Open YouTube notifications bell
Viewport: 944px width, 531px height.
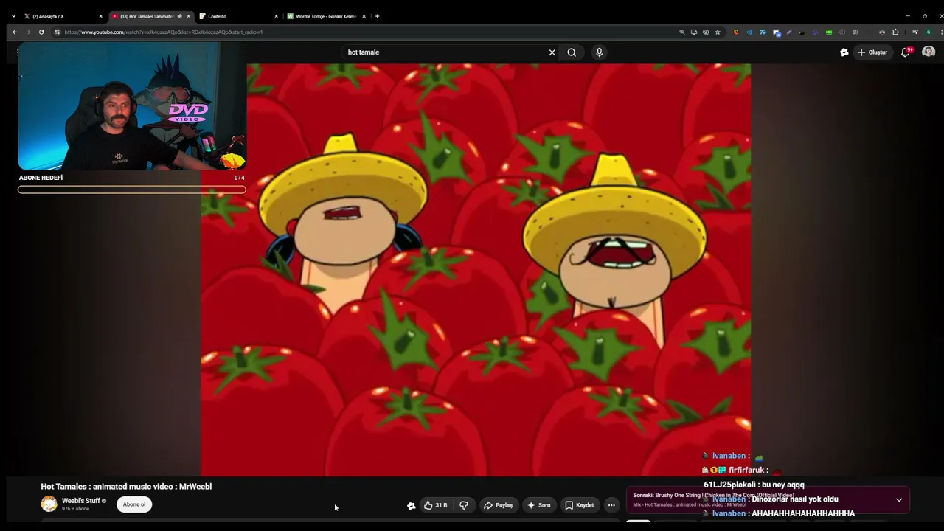[x=906, y=52]
